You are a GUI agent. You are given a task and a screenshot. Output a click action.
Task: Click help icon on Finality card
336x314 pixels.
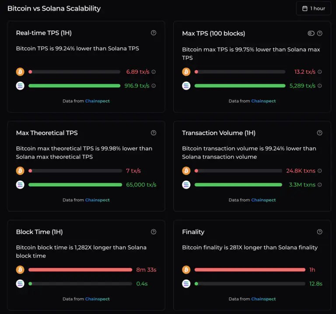pos(320,232)
